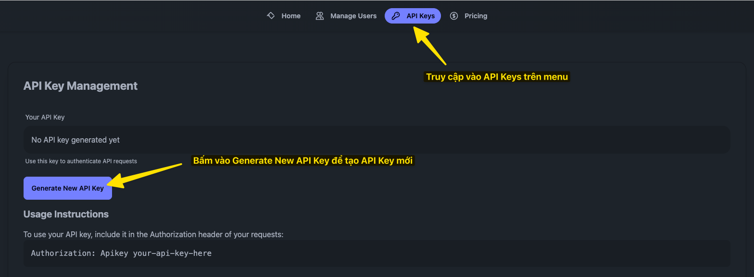Click the 'No API key generated yet' field
The width and height of the screenshot is (754, 277).
[377, 140]
